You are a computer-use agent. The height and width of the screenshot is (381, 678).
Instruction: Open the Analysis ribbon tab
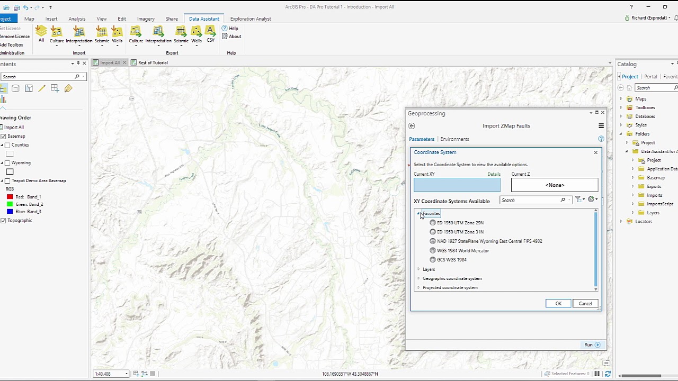[x=77, y=19]
